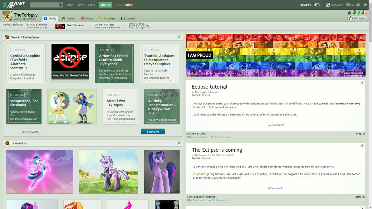
Task: Click the Journal tab book icon
Action: 123,18
